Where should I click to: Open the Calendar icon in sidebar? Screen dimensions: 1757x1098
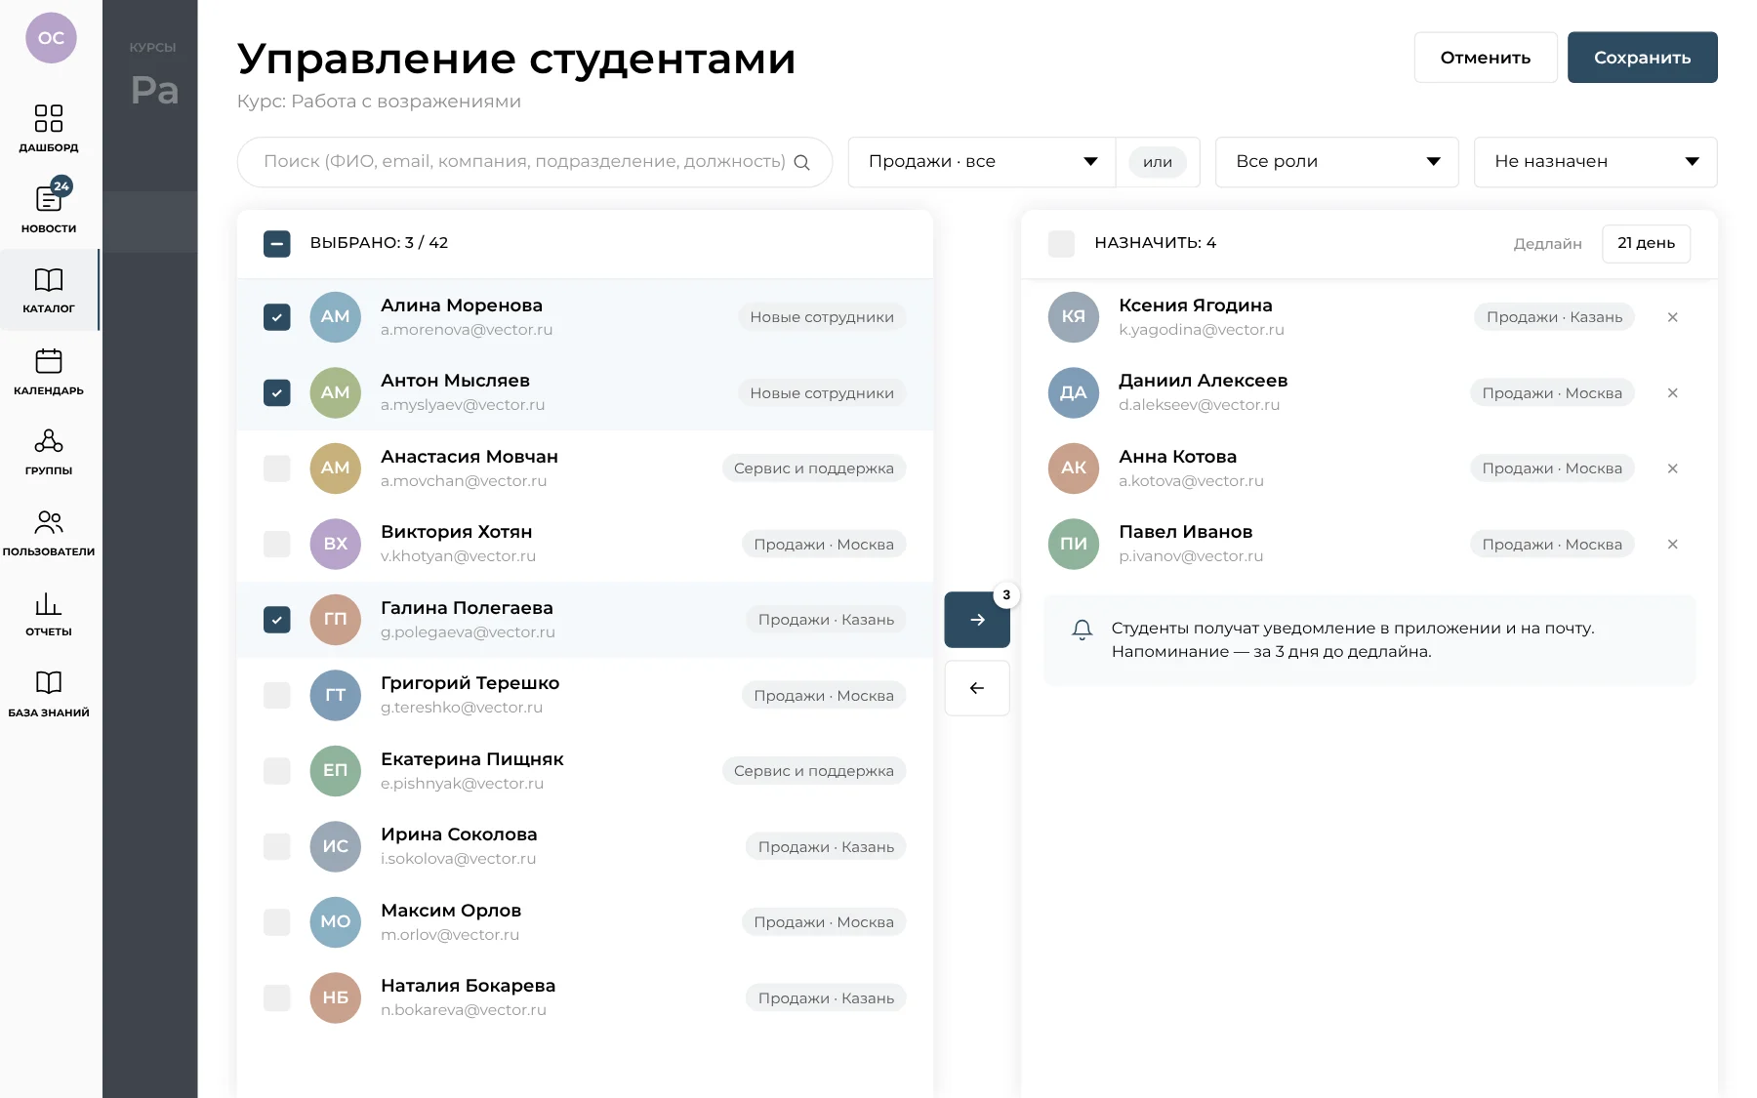(x=49, y=361)
